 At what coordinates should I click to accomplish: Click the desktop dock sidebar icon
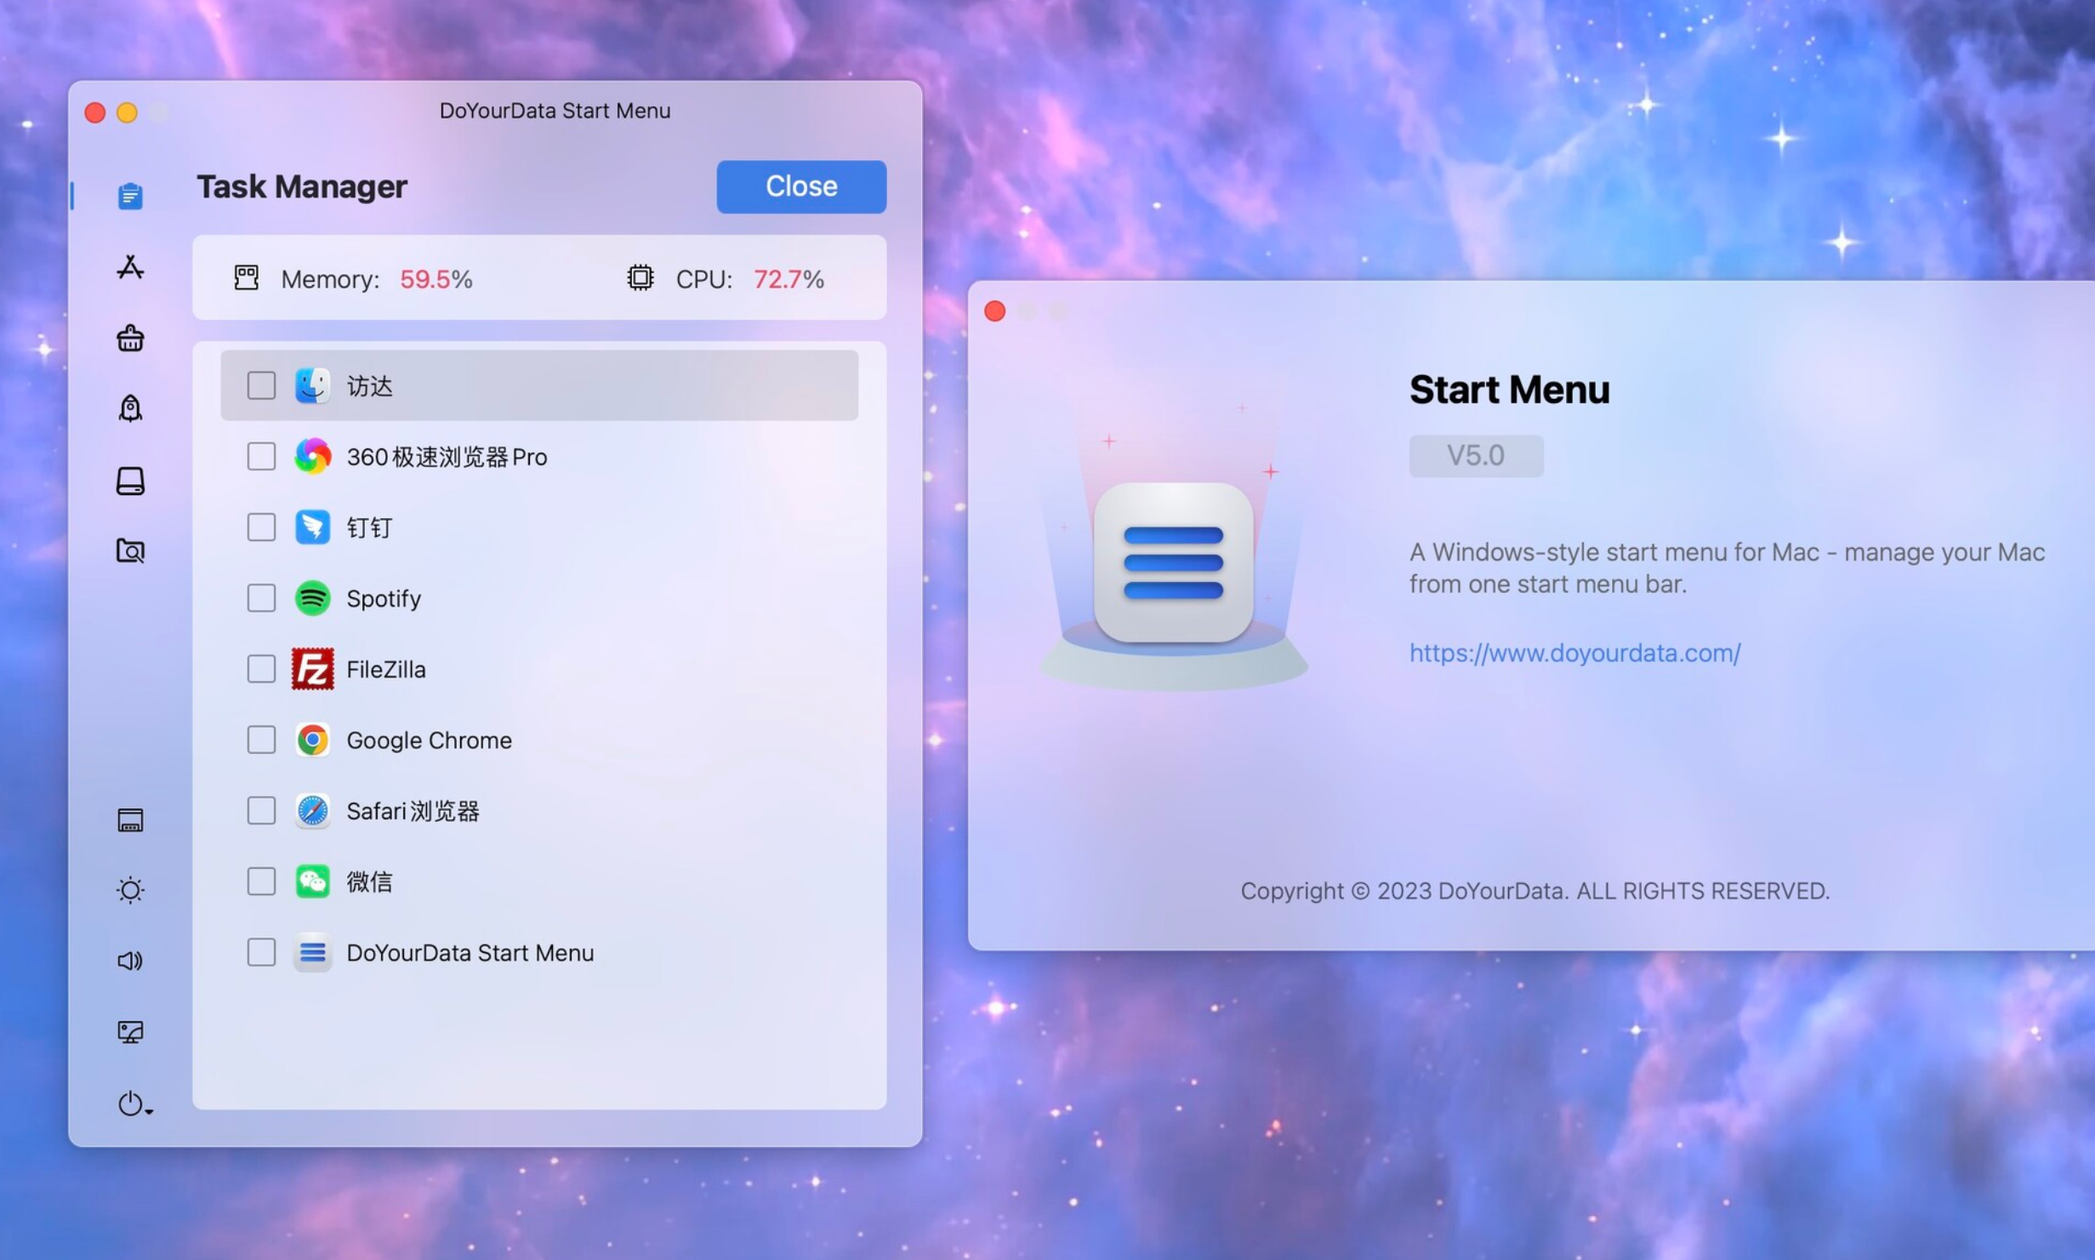click(x=130, y=820)
